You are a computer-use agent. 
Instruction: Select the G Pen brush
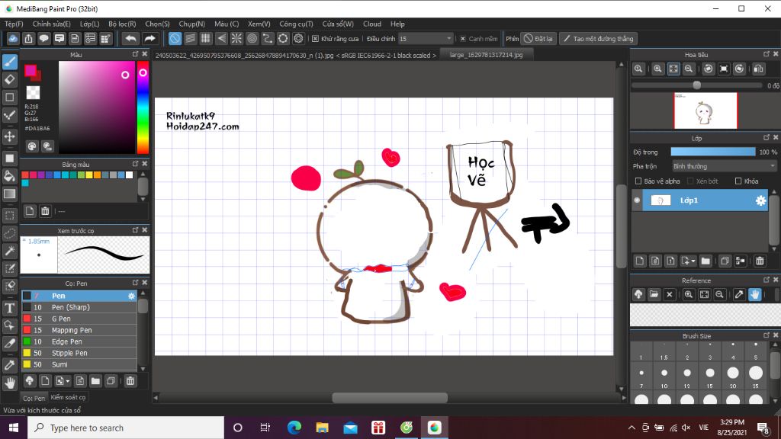click(79, 319)
